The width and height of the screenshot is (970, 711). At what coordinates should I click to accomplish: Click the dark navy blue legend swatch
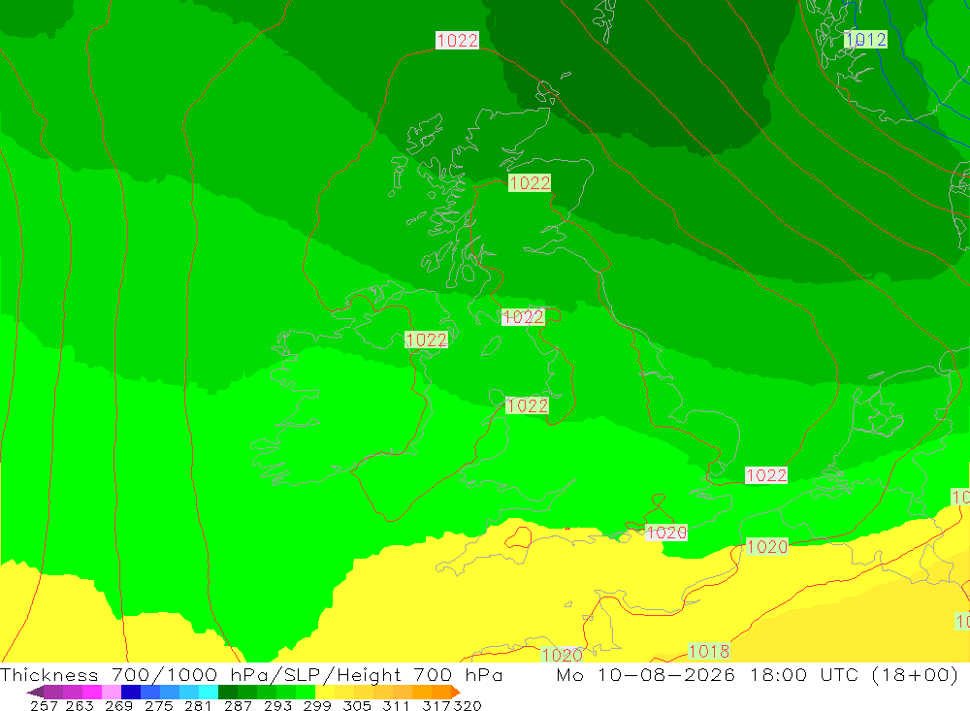[x=131, y=692]
